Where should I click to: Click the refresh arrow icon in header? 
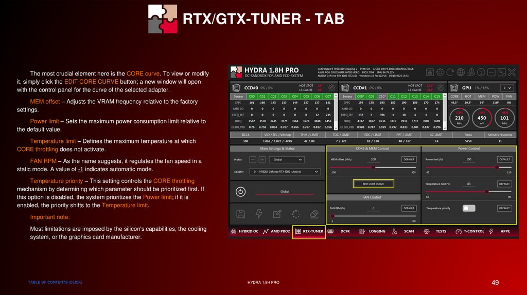point(450,72)
